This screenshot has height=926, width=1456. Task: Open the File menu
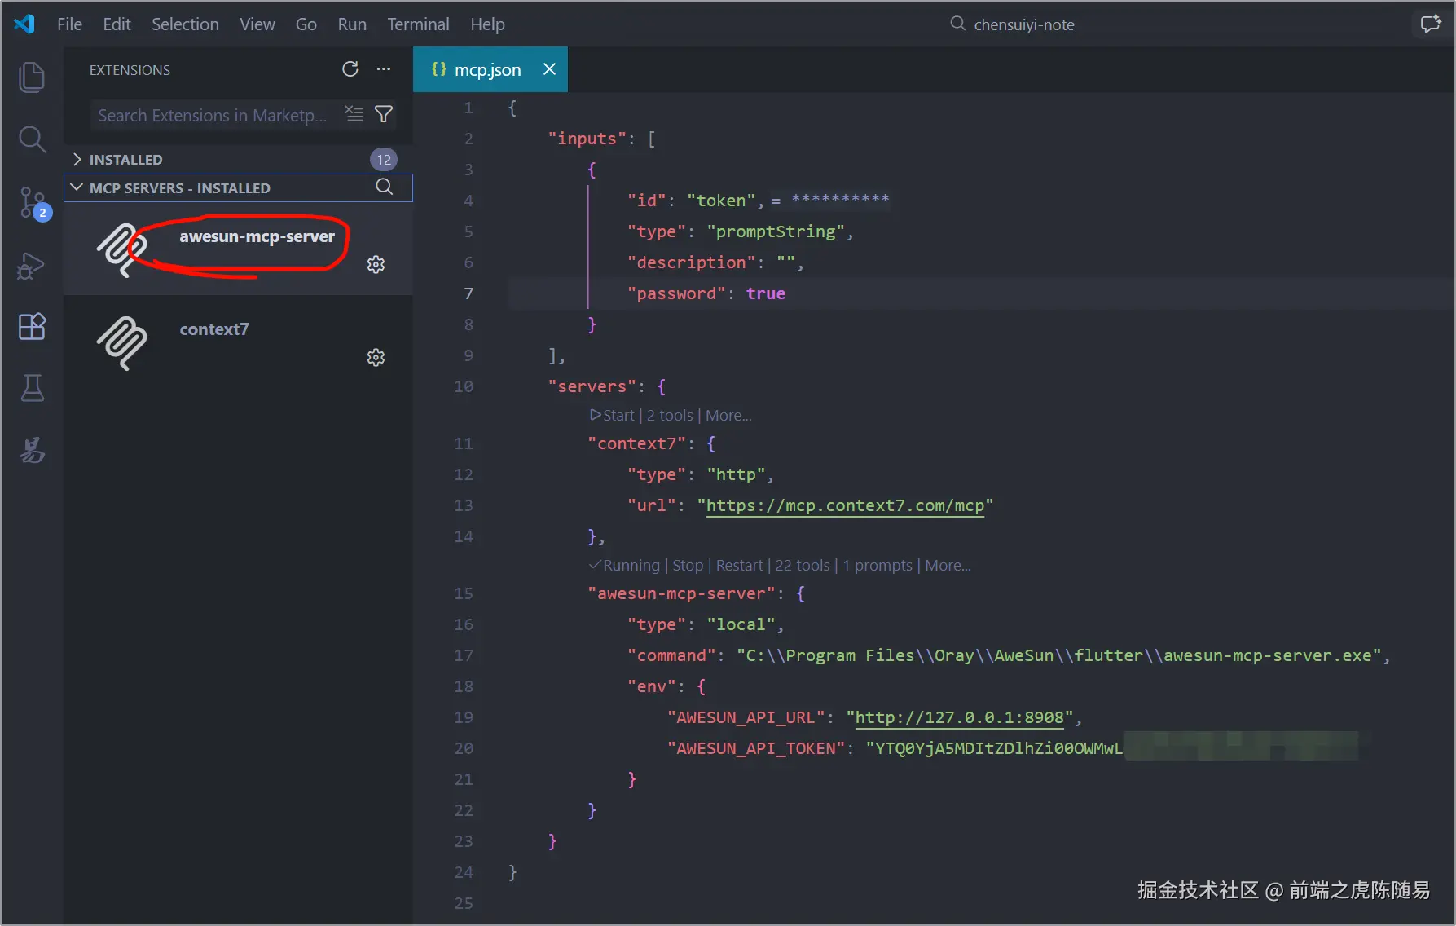click(69, 24)
